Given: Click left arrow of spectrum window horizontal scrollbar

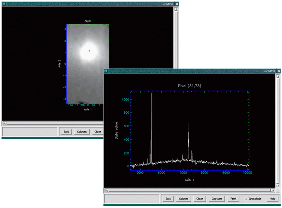Looking at the screenshot, I should point(107,190).
